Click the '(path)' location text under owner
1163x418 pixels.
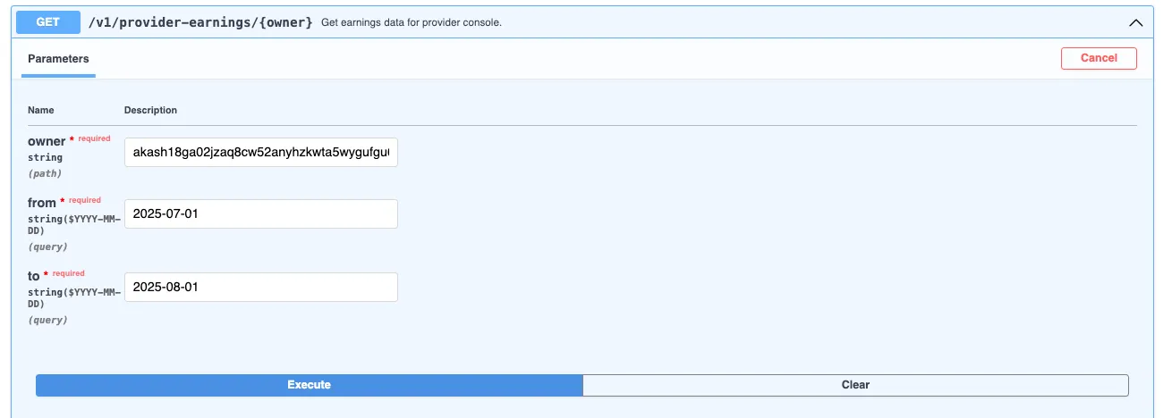(x=45, y=173)
